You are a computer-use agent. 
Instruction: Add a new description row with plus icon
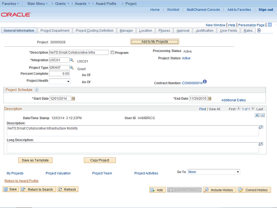[x=257, y=115]
